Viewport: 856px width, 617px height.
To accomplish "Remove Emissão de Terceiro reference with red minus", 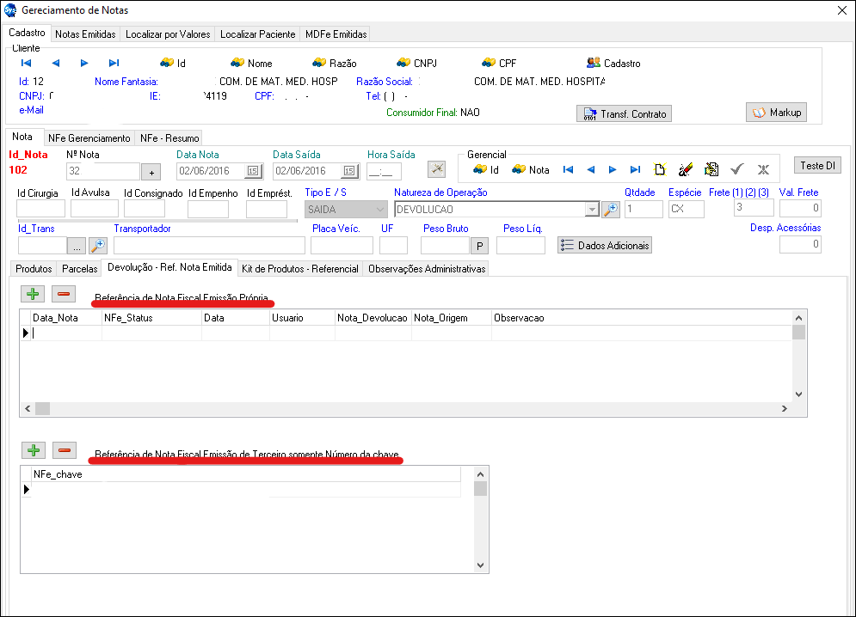I will pos(64,450).
